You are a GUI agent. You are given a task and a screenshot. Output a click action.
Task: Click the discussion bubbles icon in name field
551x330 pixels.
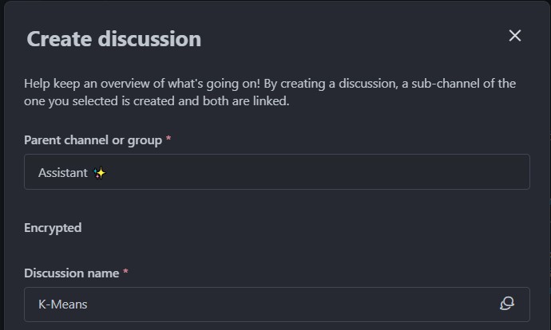point(506,304)
